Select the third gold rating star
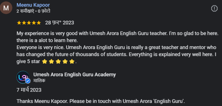This screenshot has height=106, width=222. [x=29, y=23]
